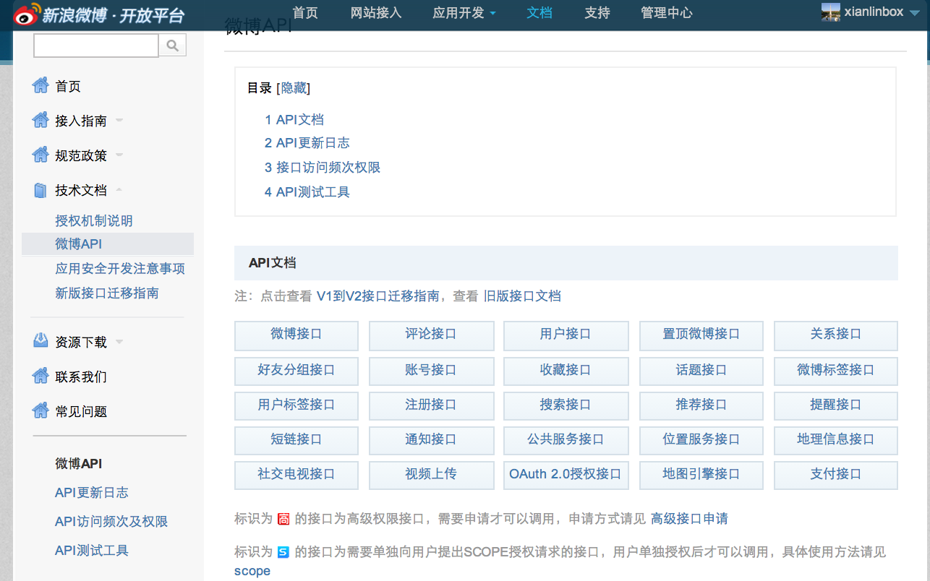The height and width of the screenshot is (581, 930).
Task: Click the xianlinbox user avatar
Action: pyautogui.click(x=831, y=12)
